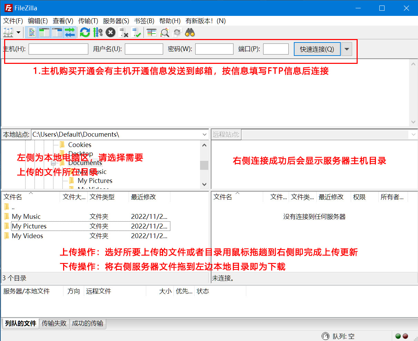Click the 快速连接(Q) button
The height and width of the screenshot is (341, 418).
pos(317,49)
